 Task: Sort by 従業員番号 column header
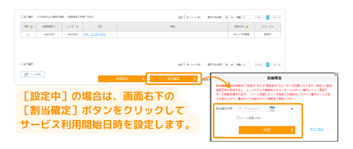[49, 27]
